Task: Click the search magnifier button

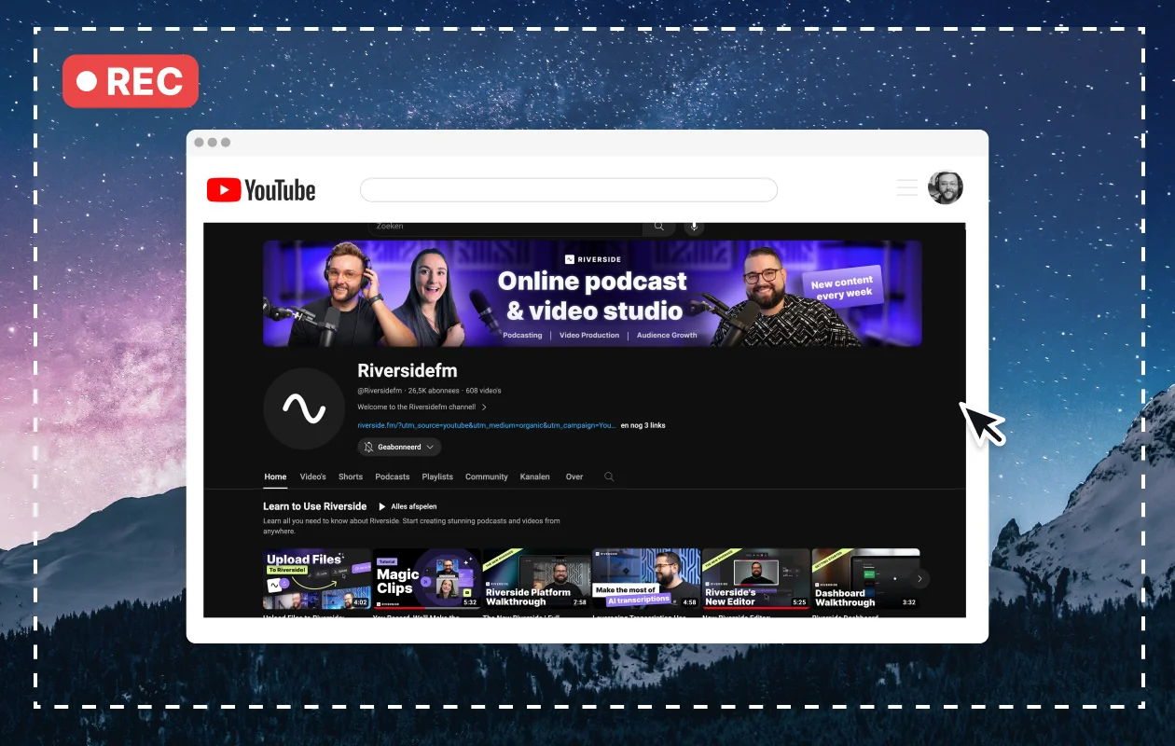Action: pos(658,227)
